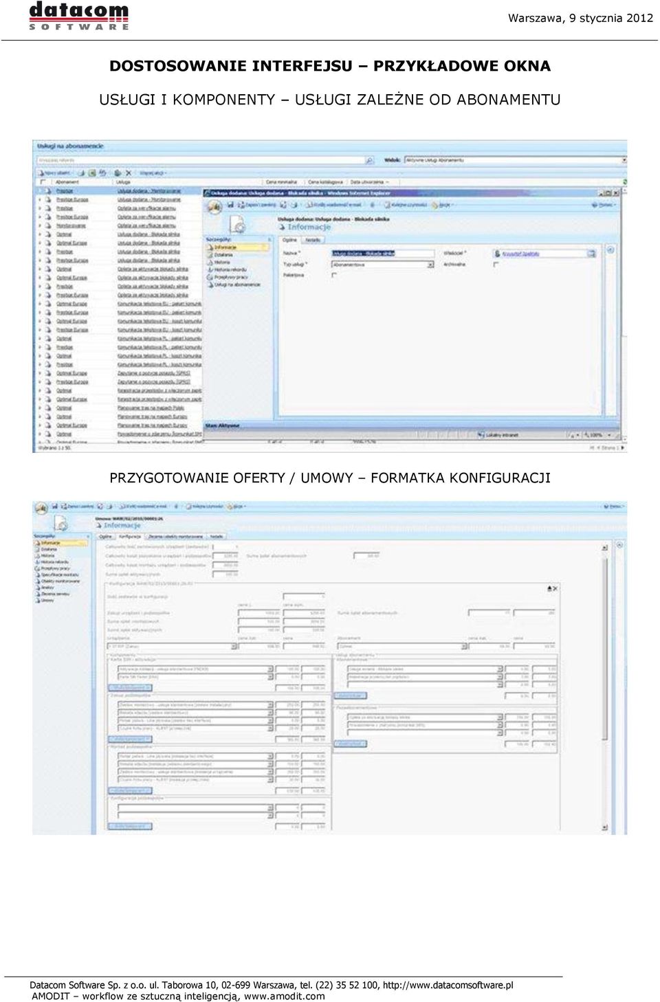Go to the next page arrow beside Strona 1
Viewport: 660px width, 1002px height.
tap(622, 447)
